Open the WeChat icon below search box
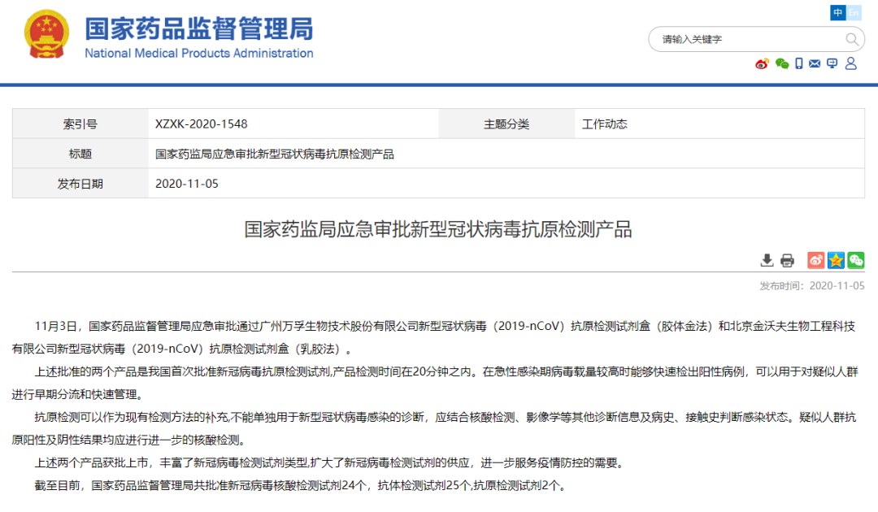 [x=782, y=64]
